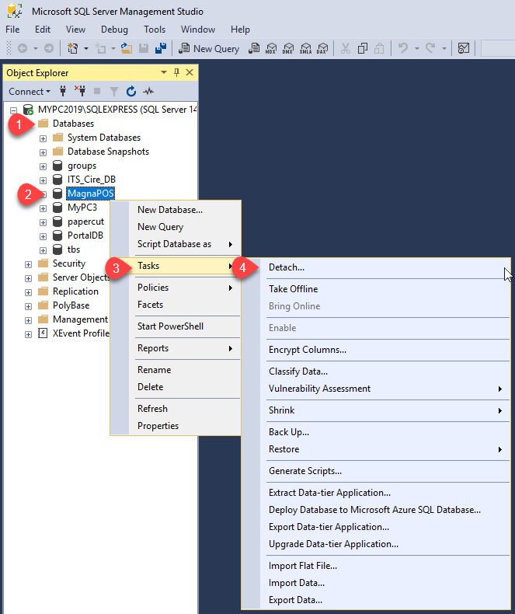
Task: Expand the System Databases folder
Action: 43,138
